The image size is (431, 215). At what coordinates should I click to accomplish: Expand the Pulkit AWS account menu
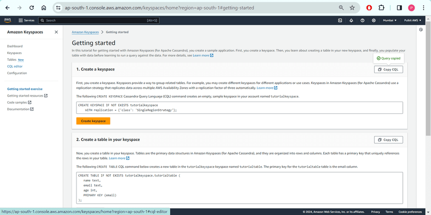412,20
